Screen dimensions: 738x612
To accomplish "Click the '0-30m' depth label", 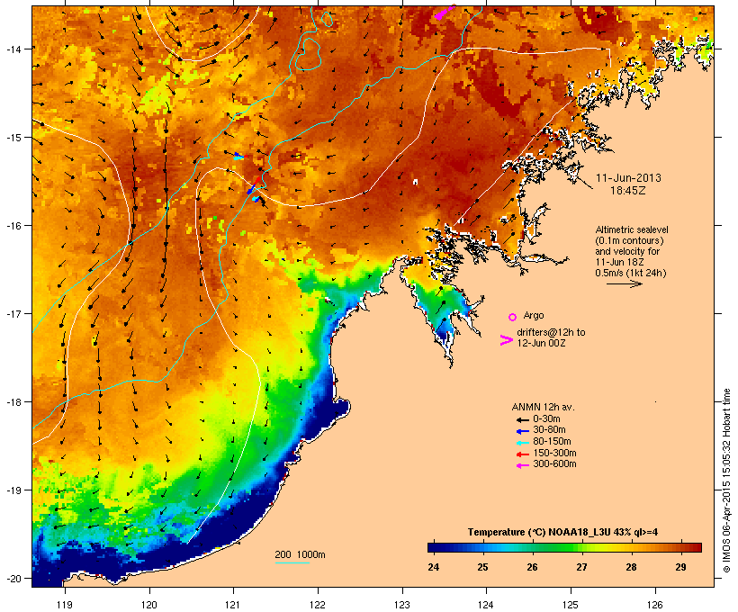I will (x=546, y=419).
